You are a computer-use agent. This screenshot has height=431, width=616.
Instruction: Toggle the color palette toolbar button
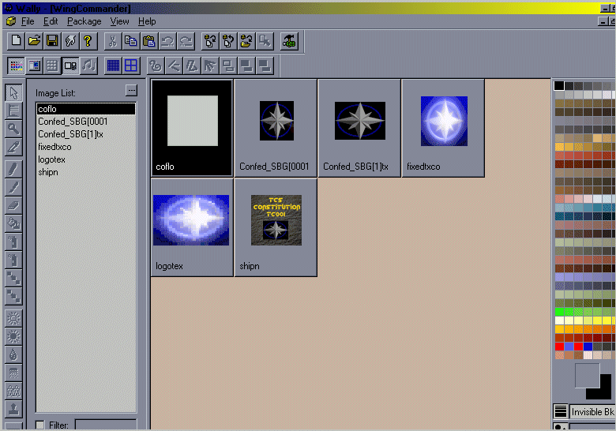click(x=16, y=66)
